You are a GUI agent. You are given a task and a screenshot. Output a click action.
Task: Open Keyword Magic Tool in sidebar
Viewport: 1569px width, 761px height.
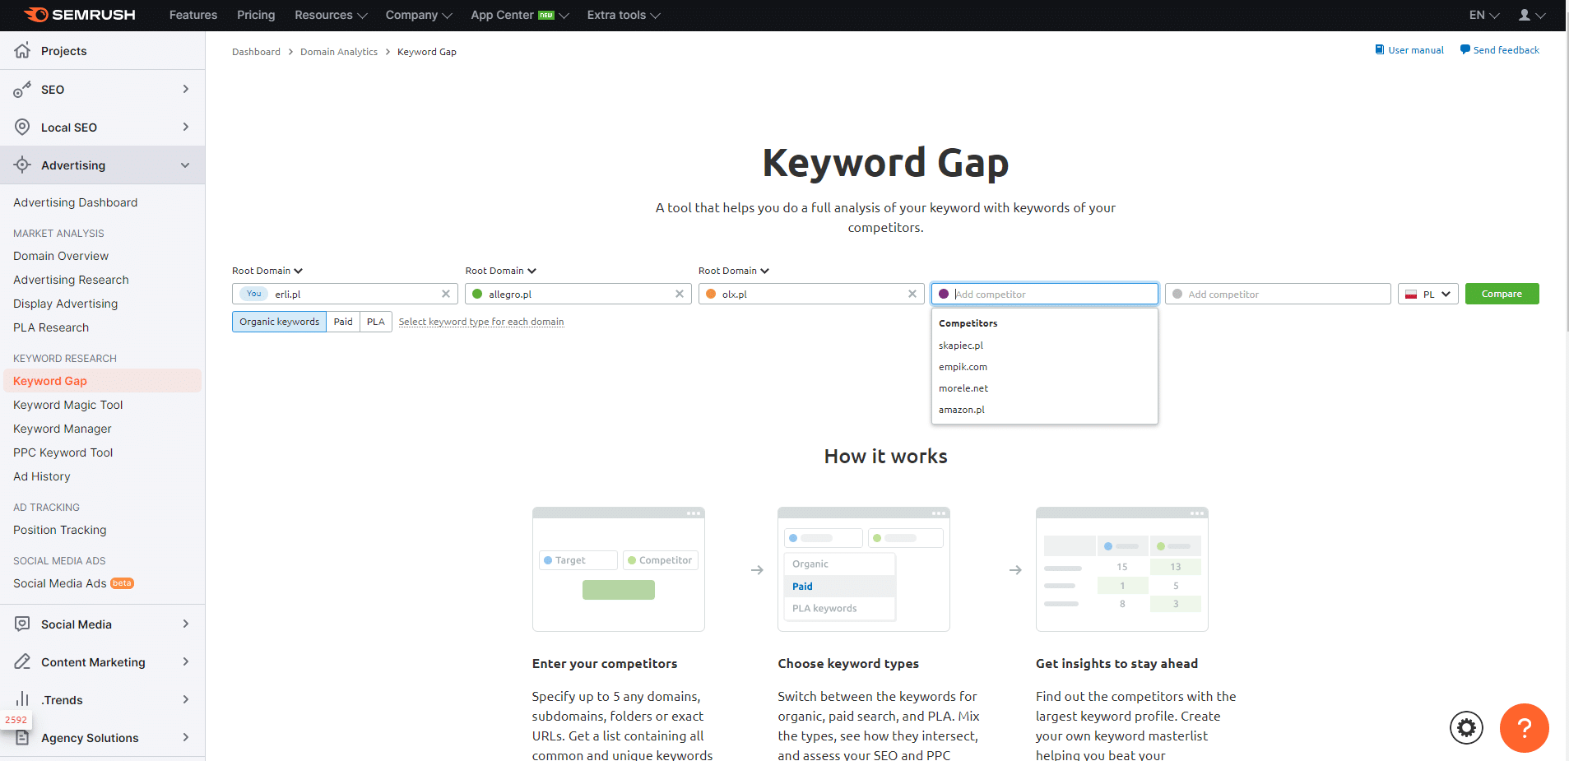pos(68,405)
